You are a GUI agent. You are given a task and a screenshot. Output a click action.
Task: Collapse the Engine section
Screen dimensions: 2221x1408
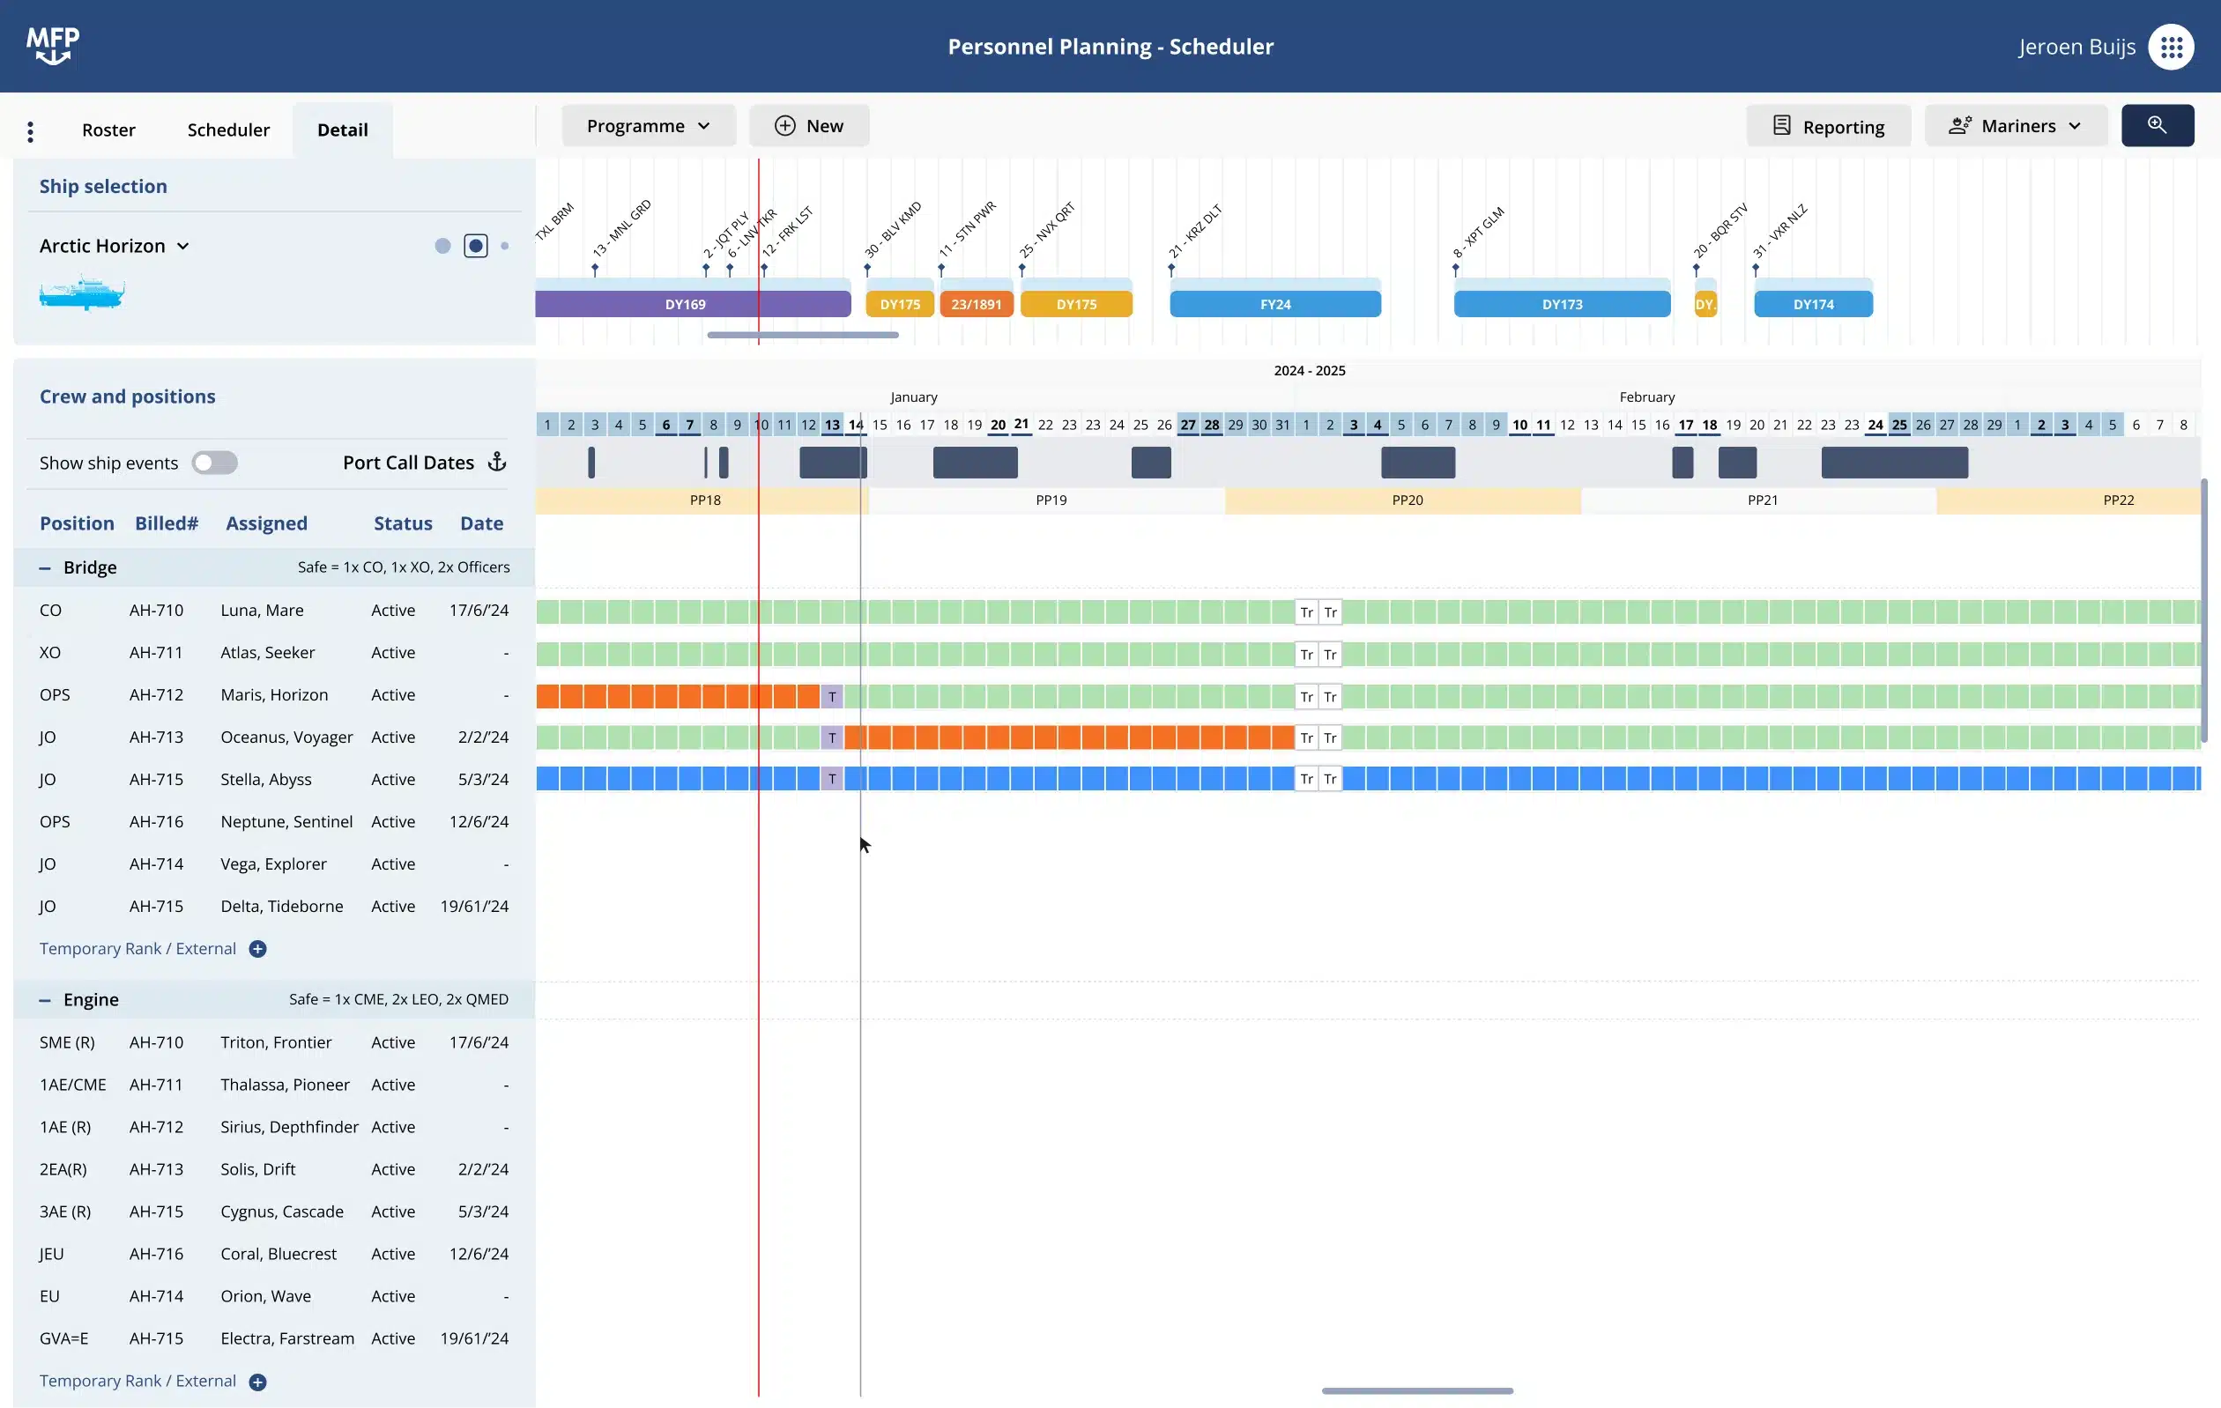click(44, 999)
